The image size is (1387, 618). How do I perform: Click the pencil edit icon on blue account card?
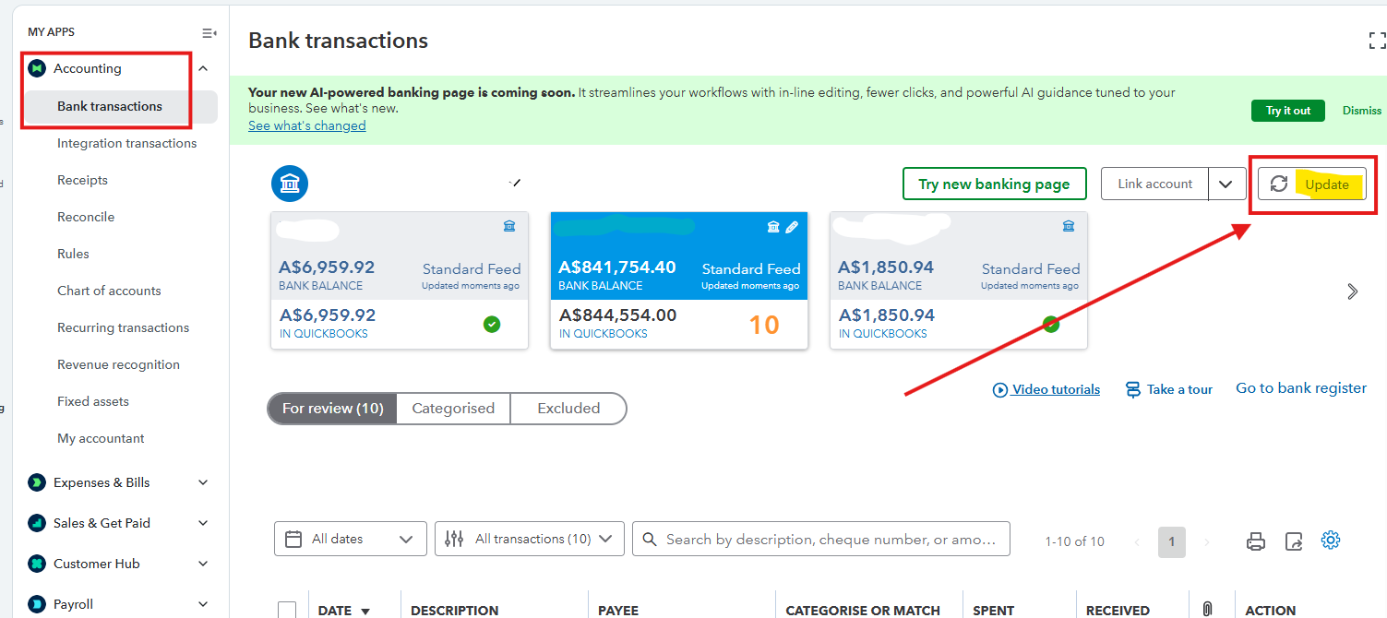[x=792, y=227]
